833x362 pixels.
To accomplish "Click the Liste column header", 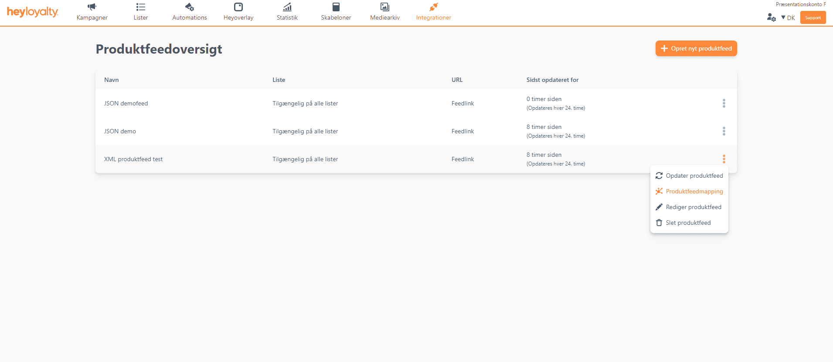I will tap(279, 80).
